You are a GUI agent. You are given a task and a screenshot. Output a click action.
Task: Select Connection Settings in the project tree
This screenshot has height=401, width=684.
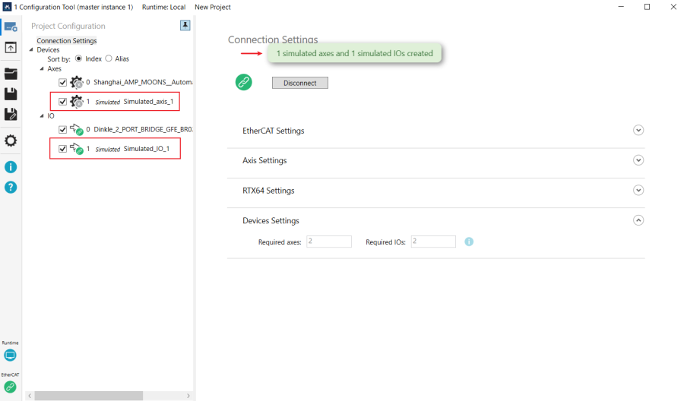pos(67,40)
